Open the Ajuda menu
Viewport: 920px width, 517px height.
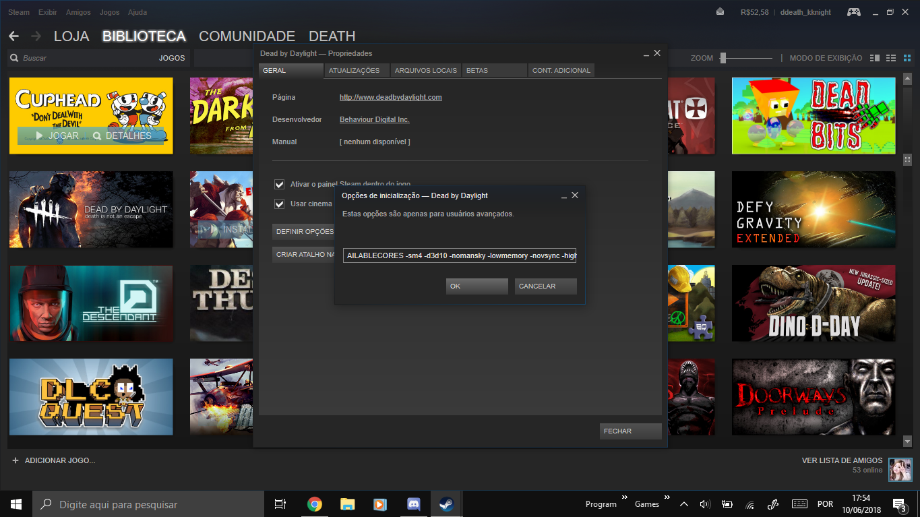click(x=137, y=12)
